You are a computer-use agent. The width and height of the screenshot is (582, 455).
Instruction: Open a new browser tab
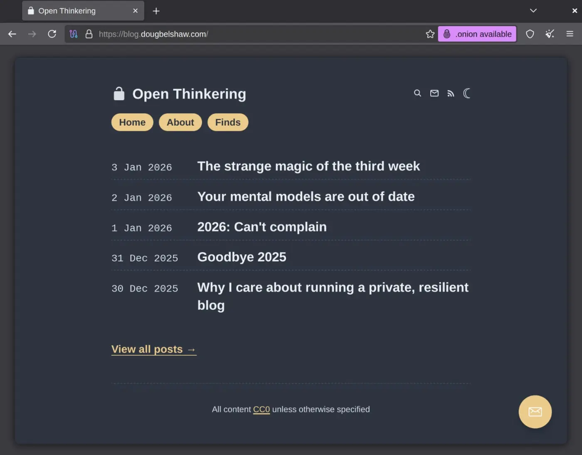(x=156, y=11)
